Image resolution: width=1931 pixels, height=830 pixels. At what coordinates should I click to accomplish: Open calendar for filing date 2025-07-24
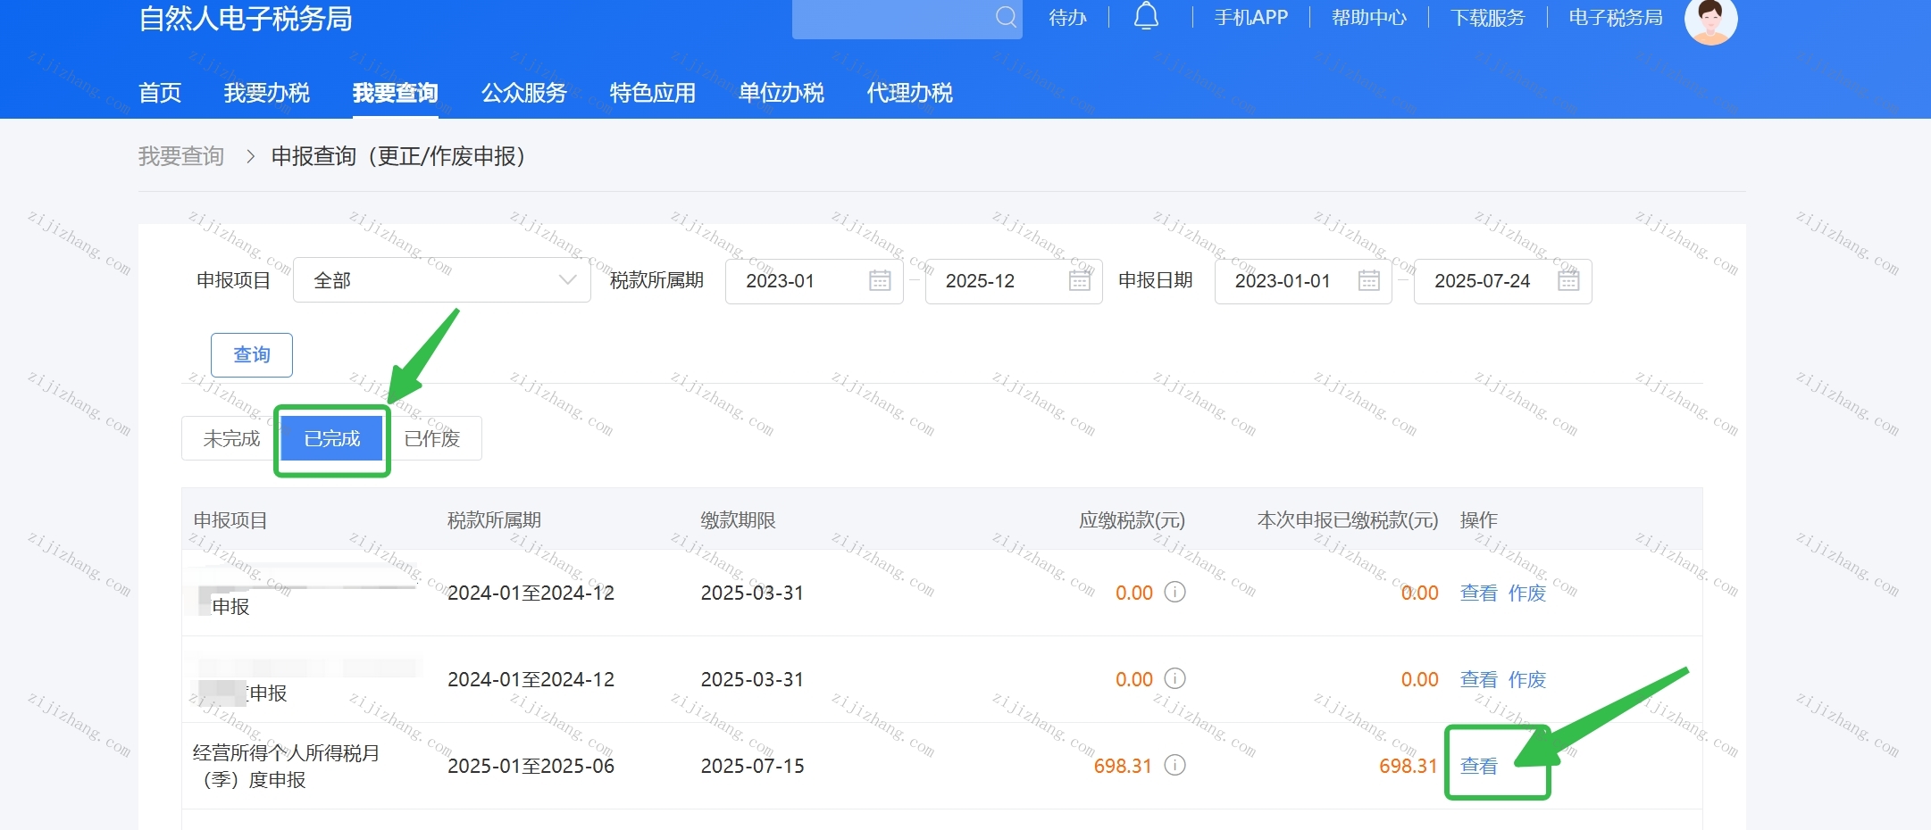pos(1568,280)
